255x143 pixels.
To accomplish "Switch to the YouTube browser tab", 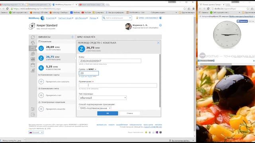I will pyautogui.click(x=91, y=4).
